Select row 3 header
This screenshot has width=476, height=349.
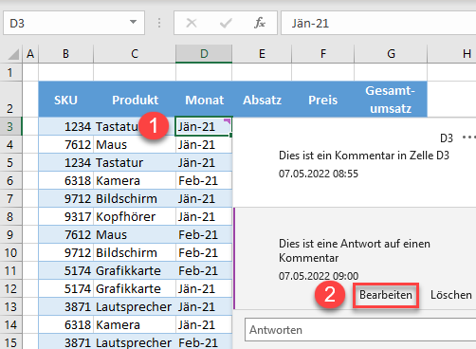pos(10,126)
